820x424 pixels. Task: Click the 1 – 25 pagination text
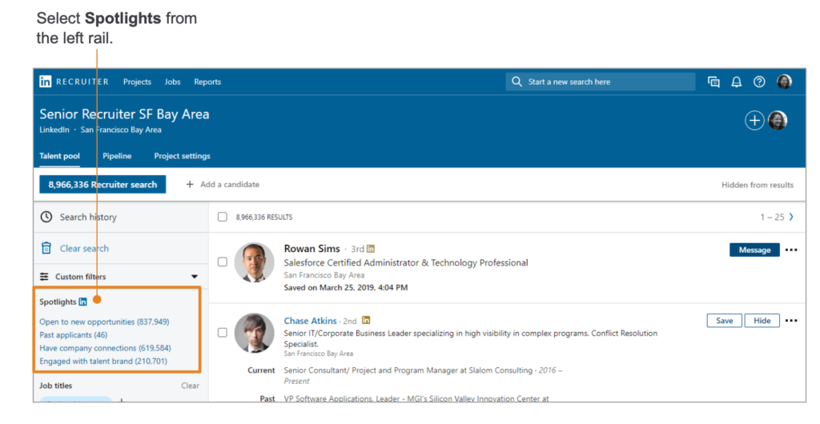772,218
